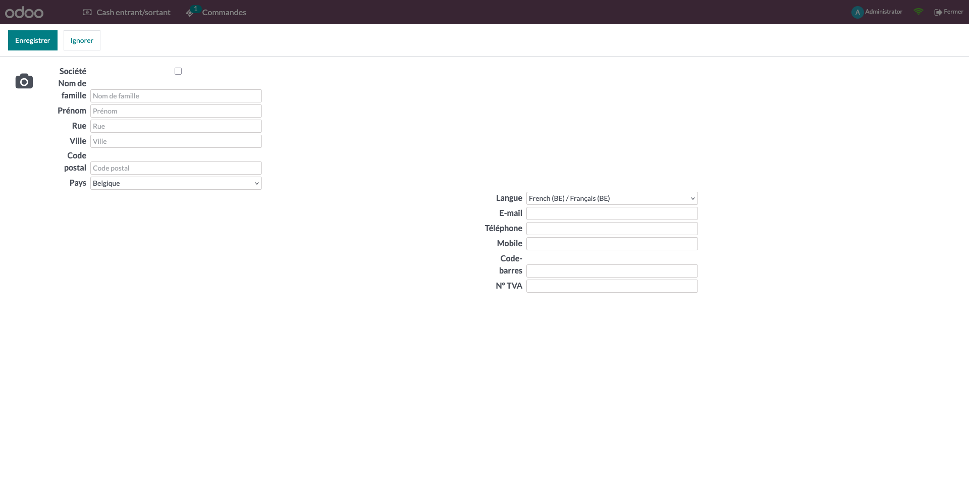Click the camera icon to upload photo
This screenshot has width=969, height=493.
(x=24, y=81)
